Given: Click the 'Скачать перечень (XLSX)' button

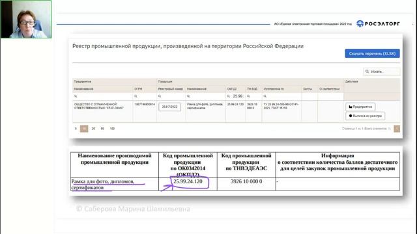Looking at the screenshot, I should coord(372,53).
